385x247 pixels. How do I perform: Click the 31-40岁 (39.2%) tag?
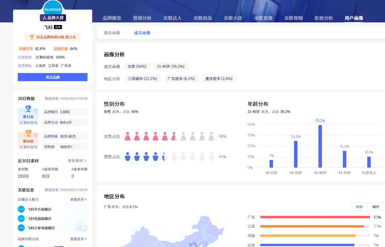(x=171, y=66)
